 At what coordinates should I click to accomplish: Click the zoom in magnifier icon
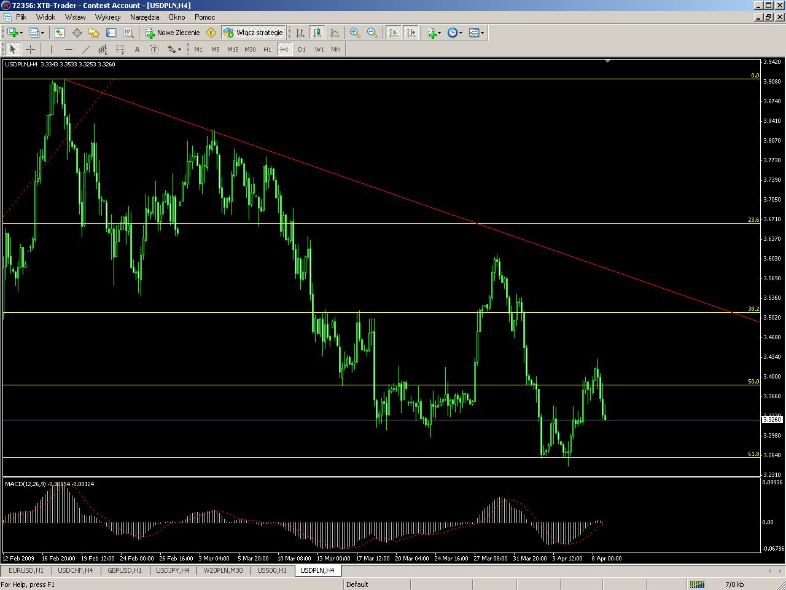(355, 33)
